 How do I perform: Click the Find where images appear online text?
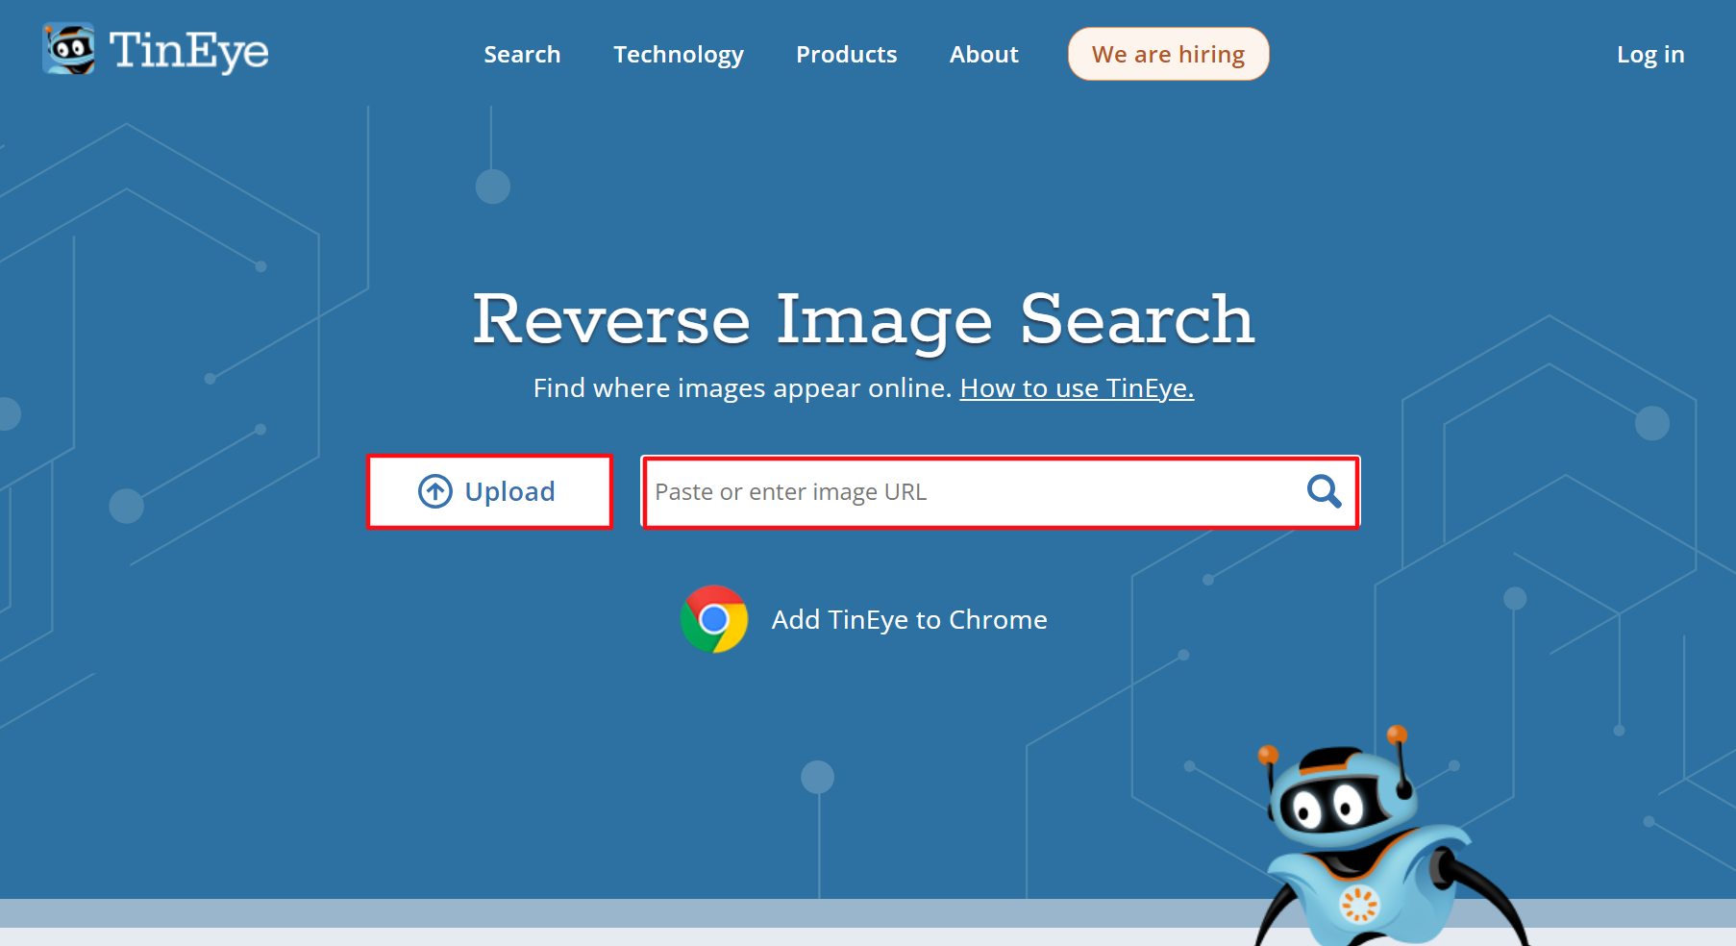[x=742, y=387]
